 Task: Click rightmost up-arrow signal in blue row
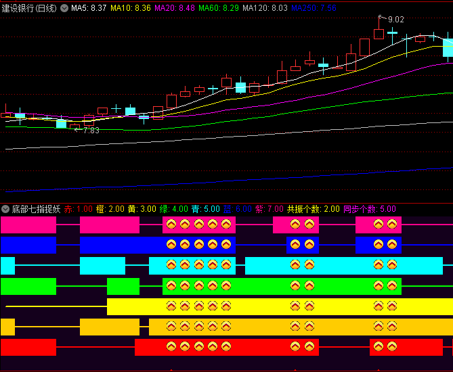[x=392, y=244]
